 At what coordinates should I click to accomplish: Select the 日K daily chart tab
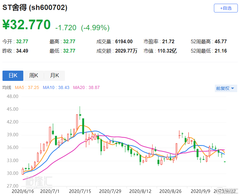point(13,76)
